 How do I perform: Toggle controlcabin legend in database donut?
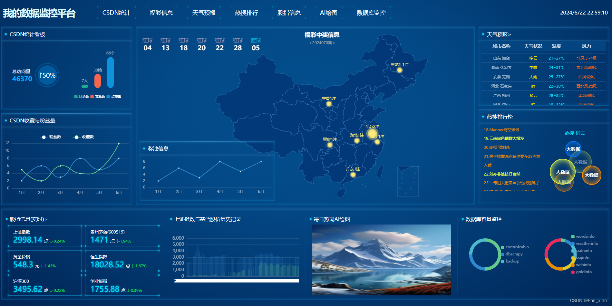515,247
